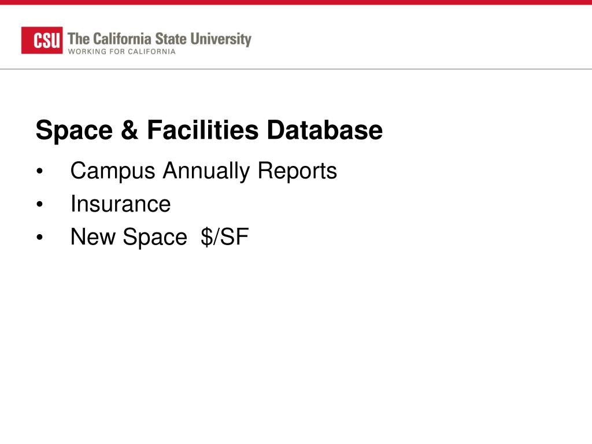Click the red CSU logo box
Viewport: 592px width, 444px height.
click(x=42, y=40)
